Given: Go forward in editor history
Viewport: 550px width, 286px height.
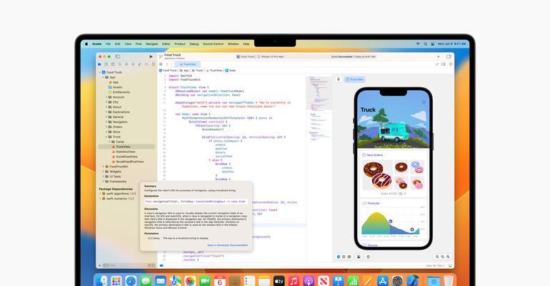Looking at the screenshot, I should tap(171, 64).
